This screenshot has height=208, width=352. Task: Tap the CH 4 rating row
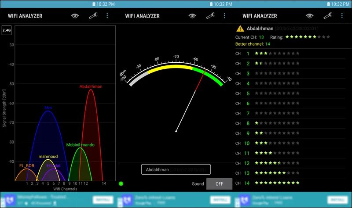pos(290,83)
